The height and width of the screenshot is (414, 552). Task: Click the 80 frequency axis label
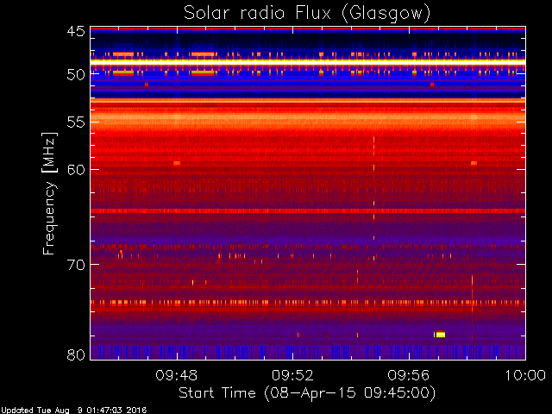[x=76, y=354]
